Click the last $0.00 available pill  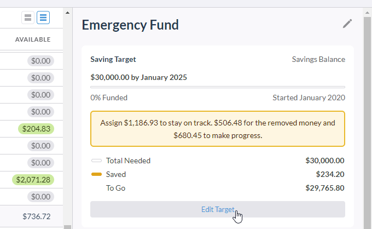pyautogui.click(x=41, y=197)
